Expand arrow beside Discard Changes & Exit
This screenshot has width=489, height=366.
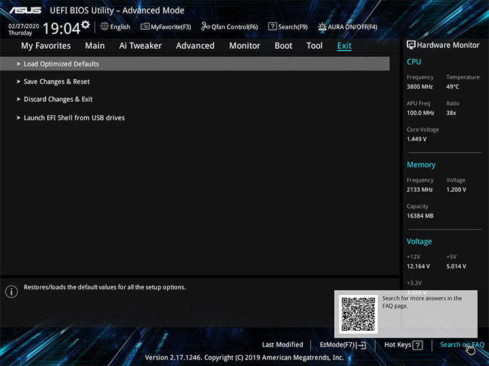pyautogui.click(x=18, y=99)
